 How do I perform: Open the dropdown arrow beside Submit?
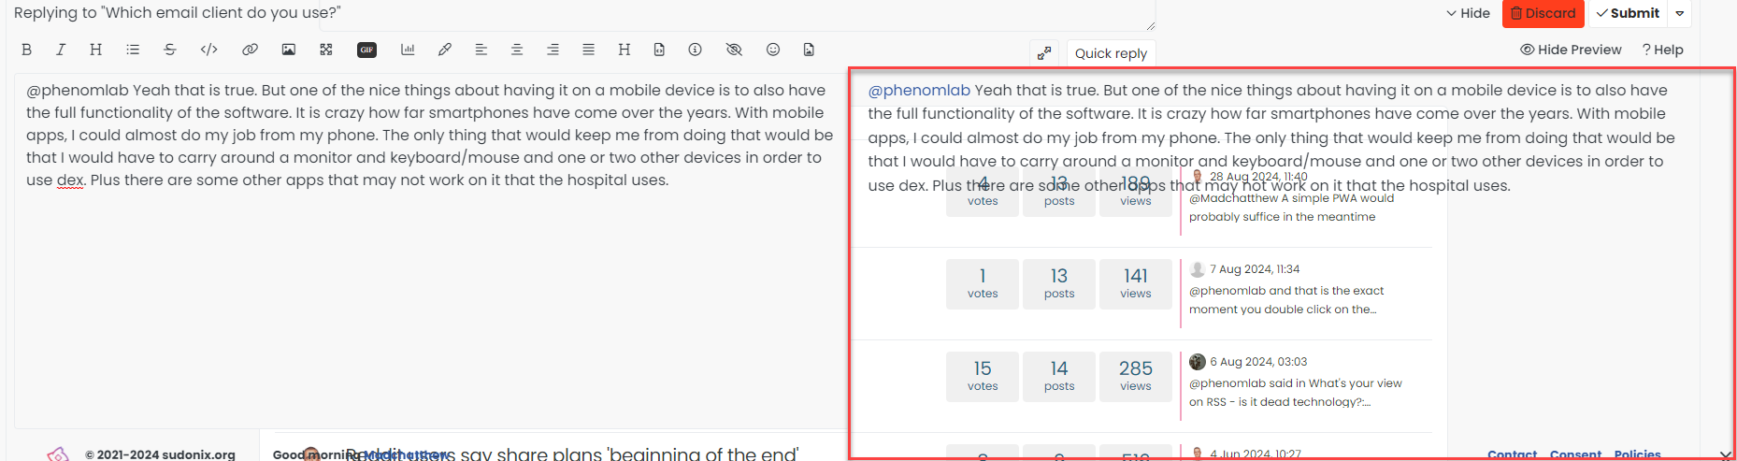point(1680,13)
